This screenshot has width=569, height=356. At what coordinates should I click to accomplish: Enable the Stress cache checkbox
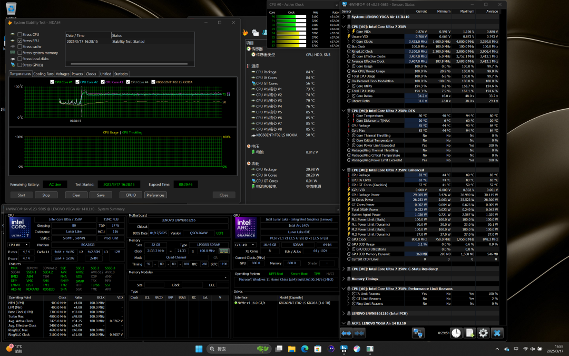click(x=19, y=46)
